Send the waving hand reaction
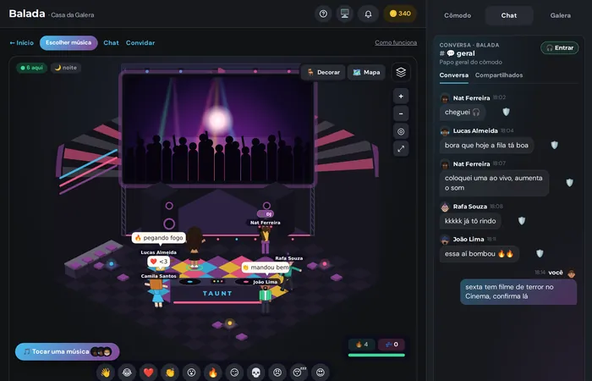 [106, 373]
